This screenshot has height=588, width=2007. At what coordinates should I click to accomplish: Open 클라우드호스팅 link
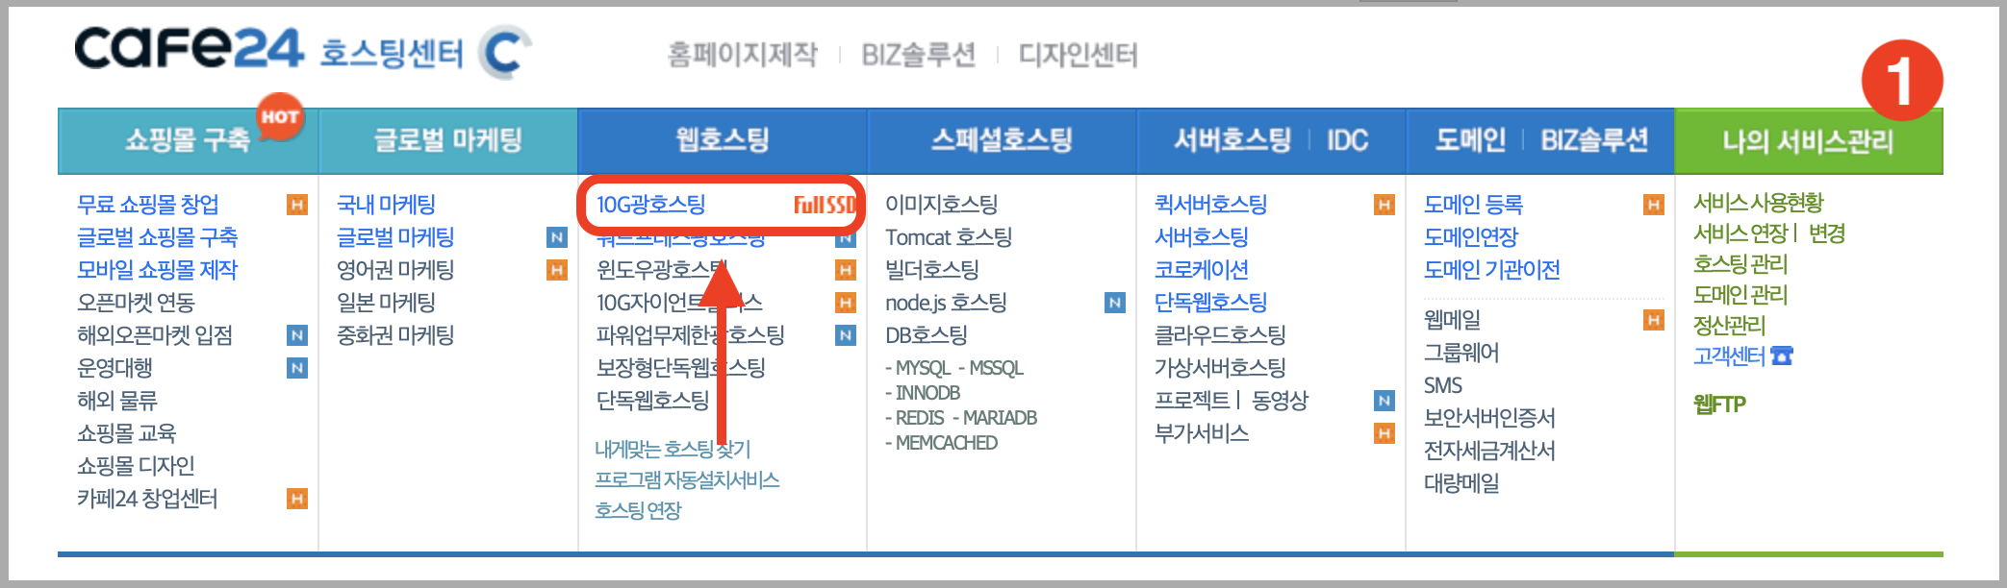pyautogui.click(x=1220, y=335)
